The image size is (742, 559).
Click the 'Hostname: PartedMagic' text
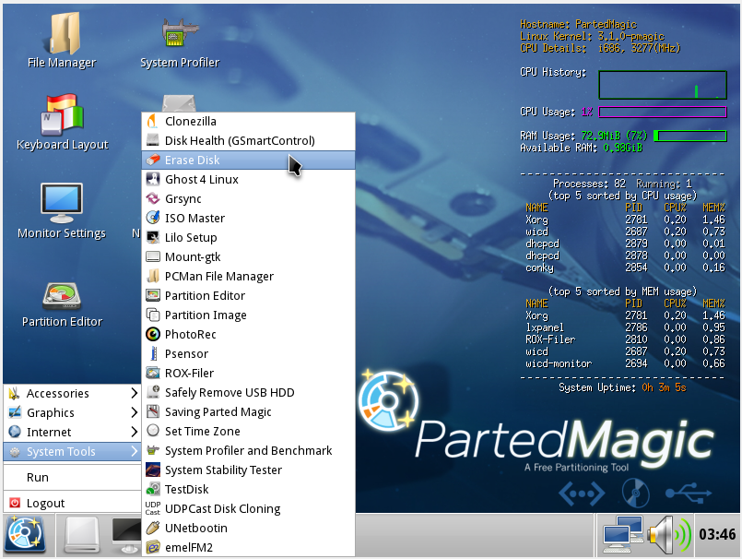point(578,24)
